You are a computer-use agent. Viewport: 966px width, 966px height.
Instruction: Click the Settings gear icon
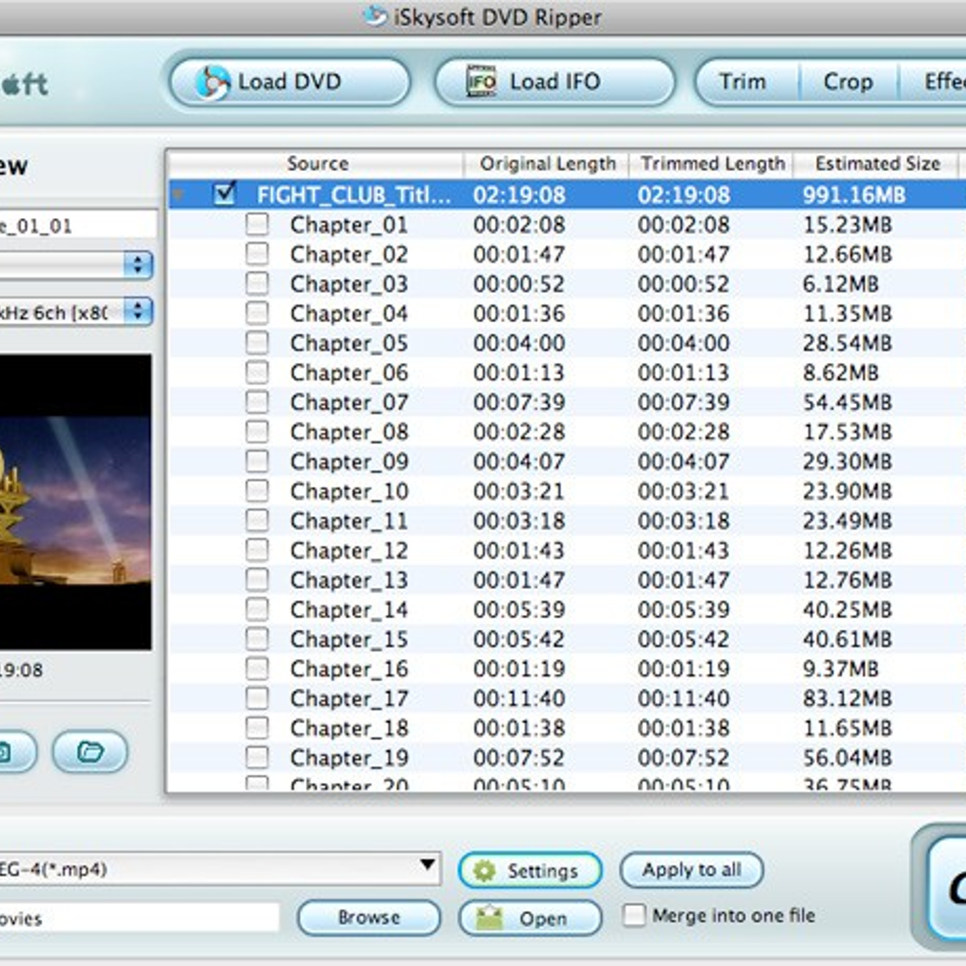[x=484, y=871]
